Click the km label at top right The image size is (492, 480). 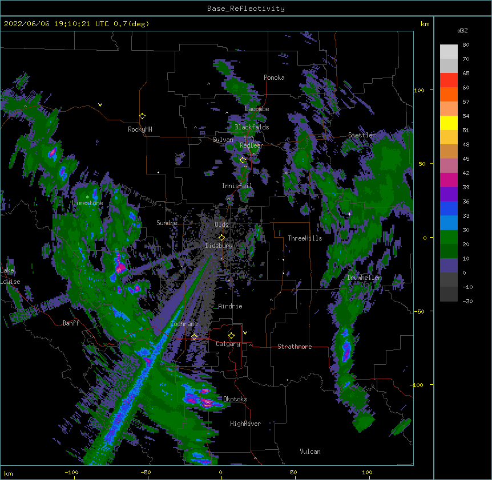tap(425, 24)
